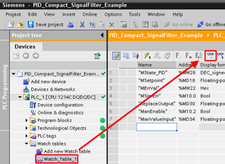Click the Go offline toolbar icon
The height and width of the screenshot is (164, 225).
pyautogui.click(x=200, y=24)
